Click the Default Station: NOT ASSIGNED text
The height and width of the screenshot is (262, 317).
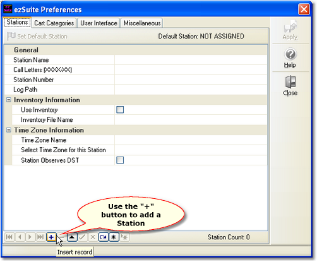point(201,36)
